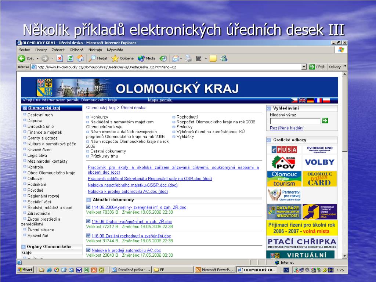Select the French flag language icon
Image resolution: width=376 pixels, height=282 pixels.
click(318, 101)
